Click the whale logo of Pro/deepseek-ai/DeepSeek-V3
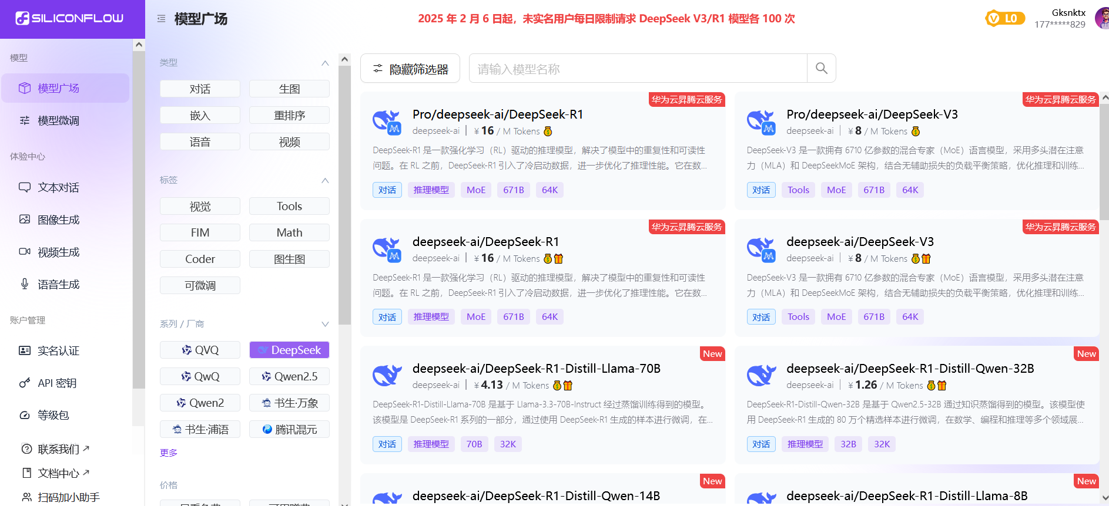The height and width of the screenshot is (506, 1109). (x=761, y=122)
